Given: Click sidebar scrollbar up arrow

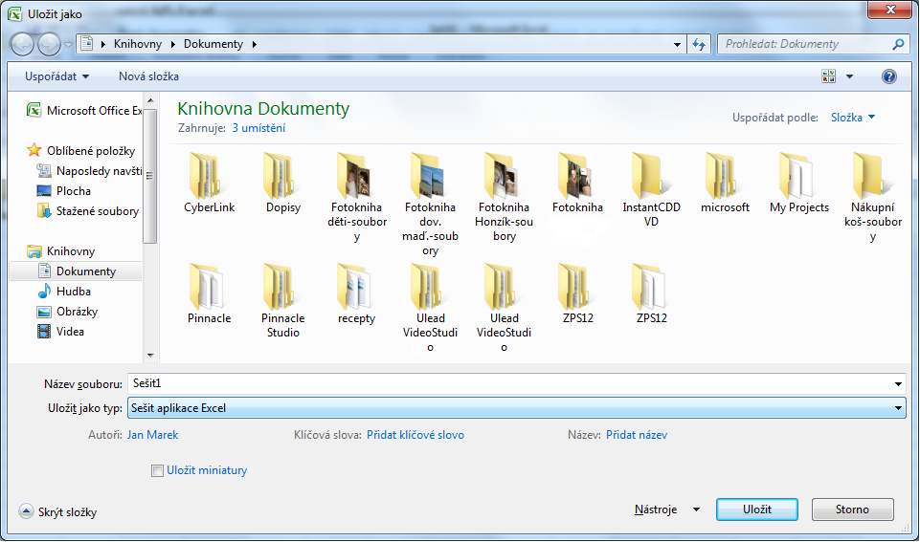Looking at the screenshot, I should (x=150, y=100).
